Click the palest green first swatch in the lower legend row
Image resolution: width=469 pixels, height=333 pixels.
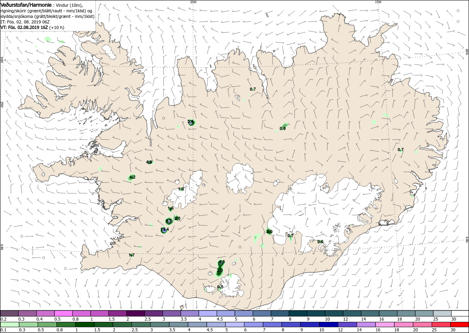tap(9, 325)
